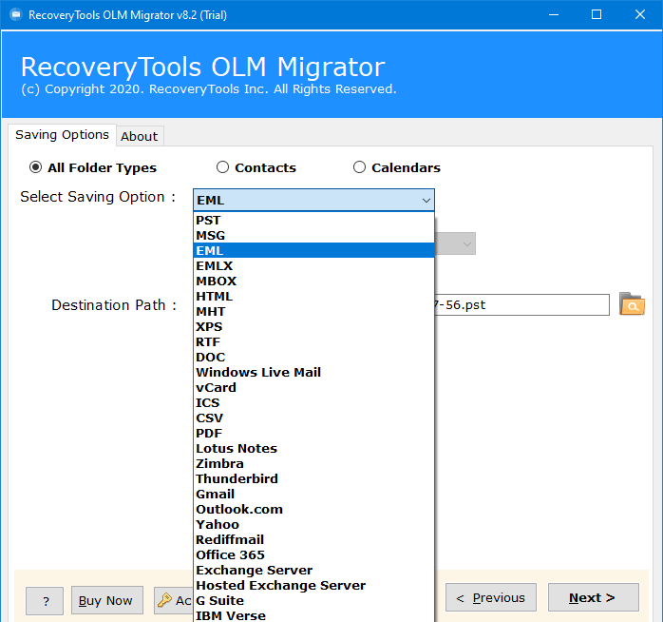Choose PST from the saving list

pyautogui.click(x=313, y=221)
